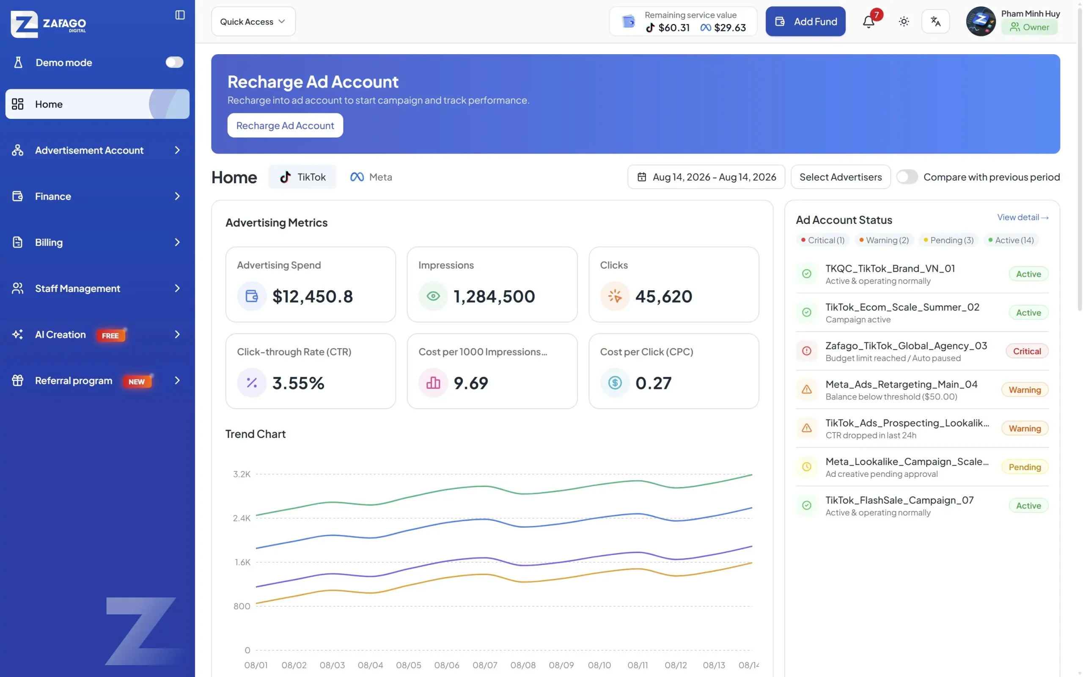Open the language translate icon

pyautogui.click(x=935, y=21)
